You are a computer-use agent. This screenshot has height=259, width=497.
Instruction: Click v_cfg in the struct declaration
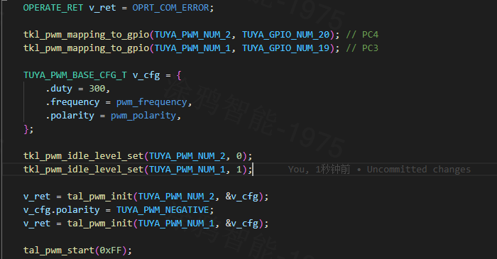pos(146,75)
